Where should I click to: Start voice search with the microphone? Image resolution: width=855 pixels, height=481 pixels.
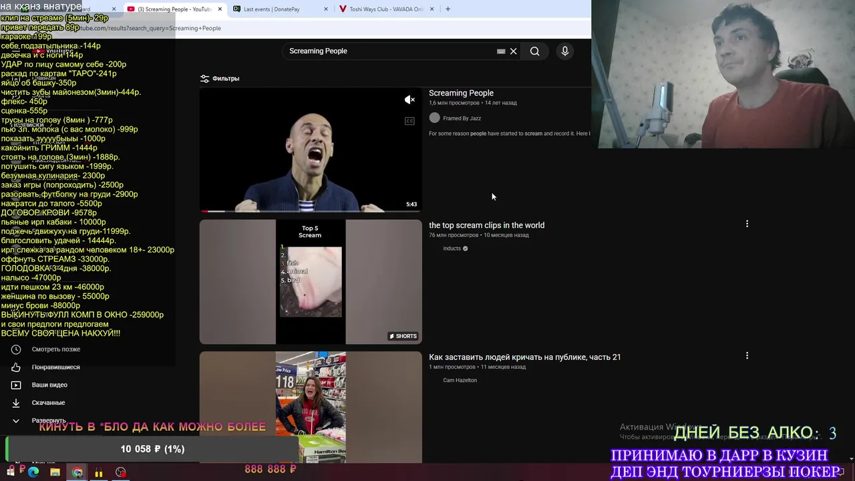[564, 51]
